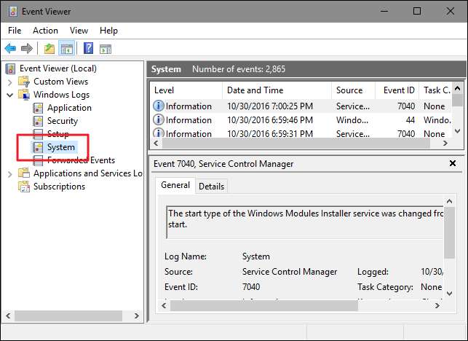The width and height of the screenshot is (468, 341).
Task: Switch to the Details tab
Action: [211, 187]
